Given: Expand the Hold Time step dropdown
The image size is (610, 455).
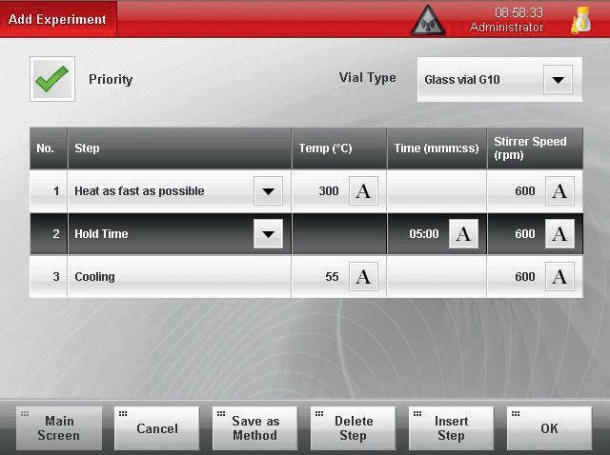Looking at the screenshot, I should [x=268, y=234].
